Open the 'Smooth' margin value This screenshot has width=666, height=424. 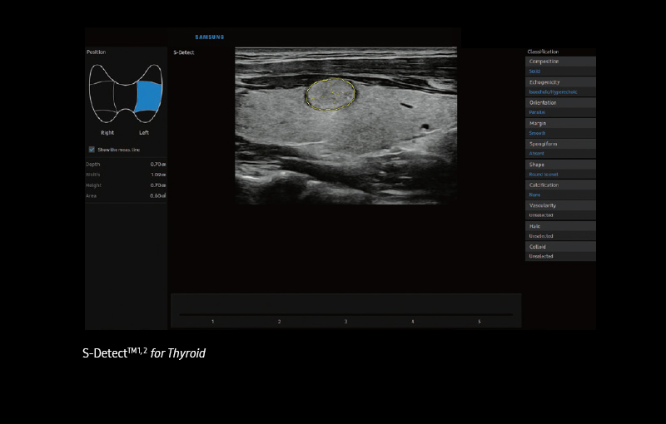(560, 133)
